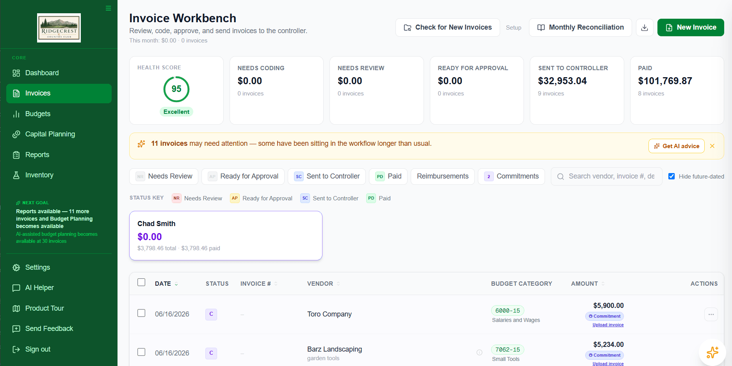The width and height of the screenshot is (732, 366).
Task: Click the search vendor input field
Action: [x=607, y=177]
